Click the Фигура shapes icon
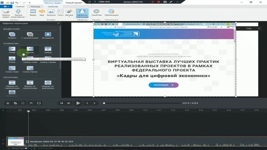The height and width of the screenshot is (150, 267). pos(69,12)
